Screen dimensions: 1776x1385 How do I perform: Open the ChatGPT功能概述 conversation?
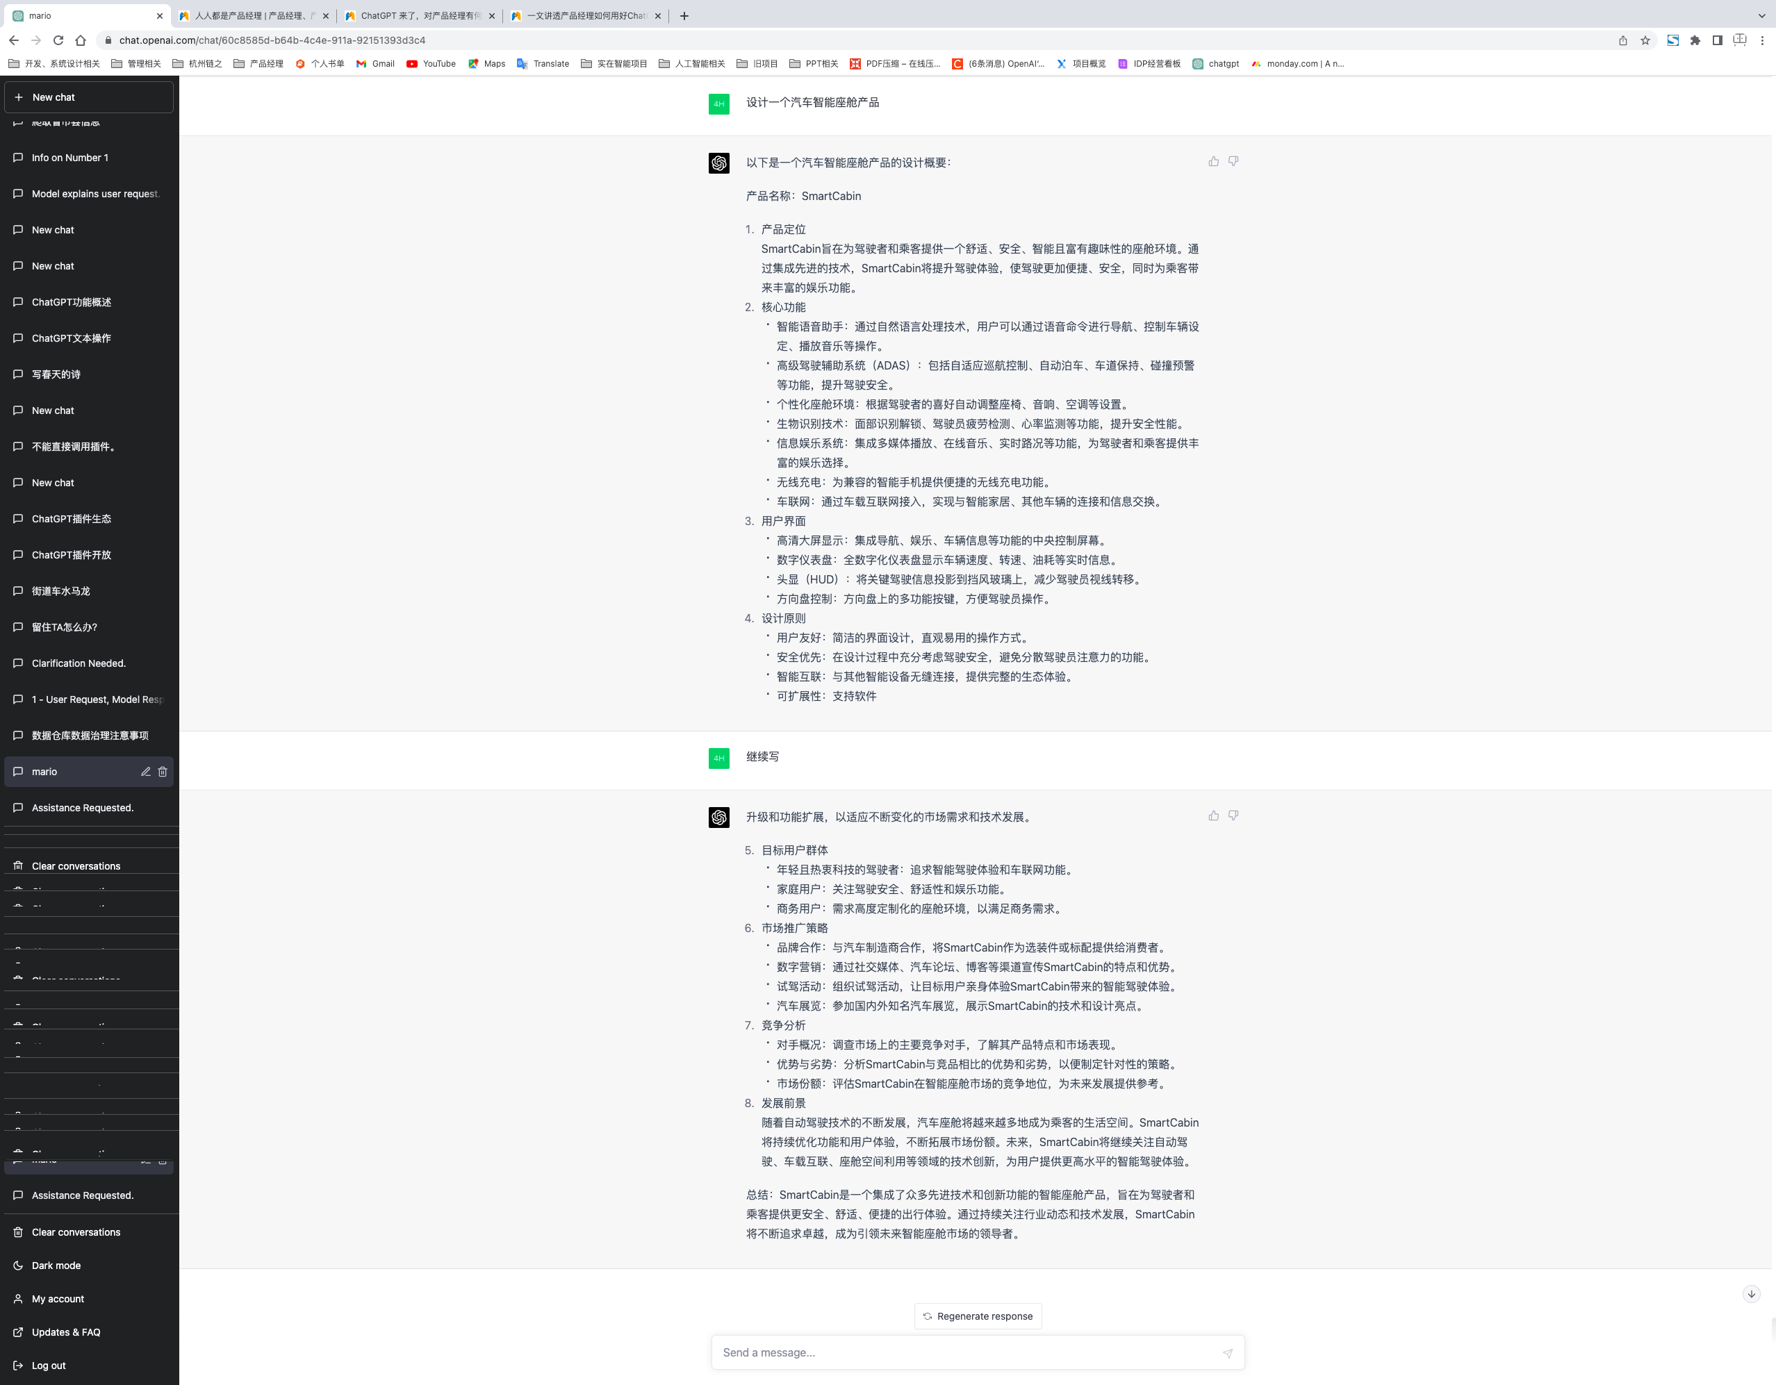tap(72, 301)
